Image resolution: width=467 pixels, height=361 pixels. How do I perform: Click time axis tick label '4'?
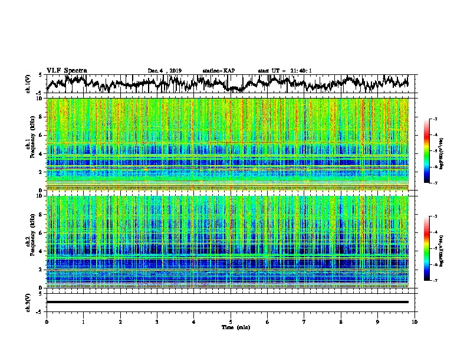[194, 322]
